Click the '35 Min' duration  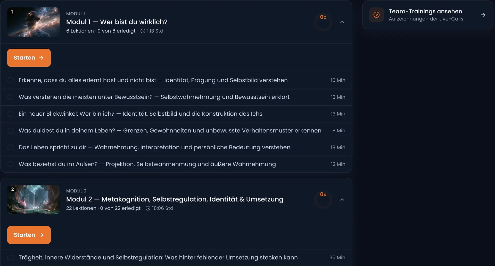pos(337,258)
